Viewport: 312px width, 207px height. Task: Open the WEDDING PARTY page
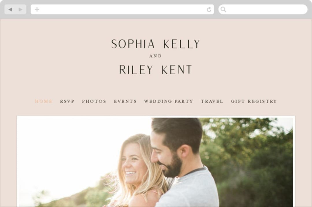click(168, 101)
